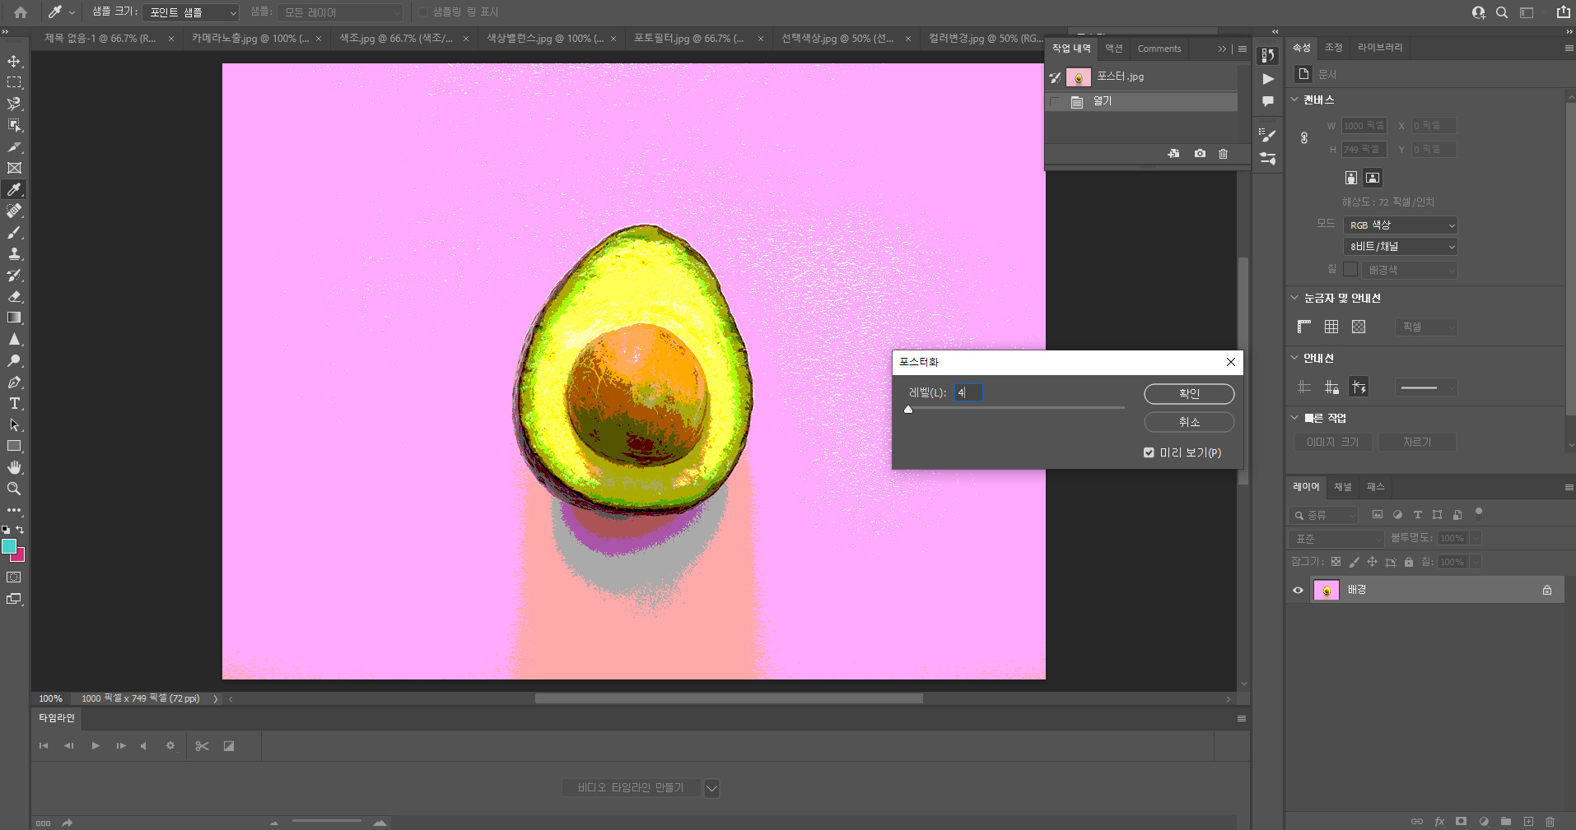This screenshot has width=1576, height=830.
Task: Switch to the 색조.jpg document tab
Action: [x=396, y=39]
